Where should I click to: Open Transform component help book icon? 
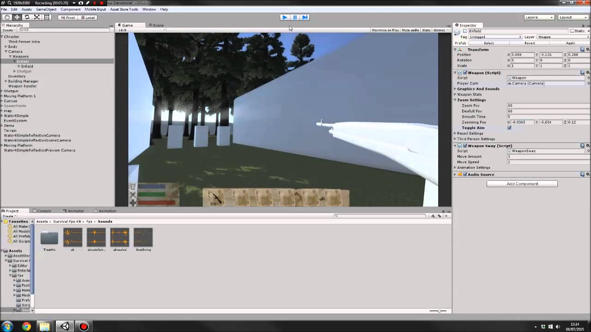point(583,49)
